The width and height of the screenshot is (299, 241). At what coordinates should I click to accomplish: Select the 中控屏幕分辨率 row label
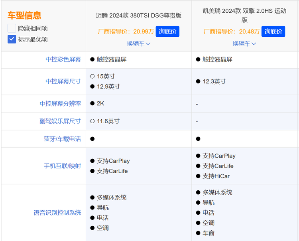coord(60,103)
